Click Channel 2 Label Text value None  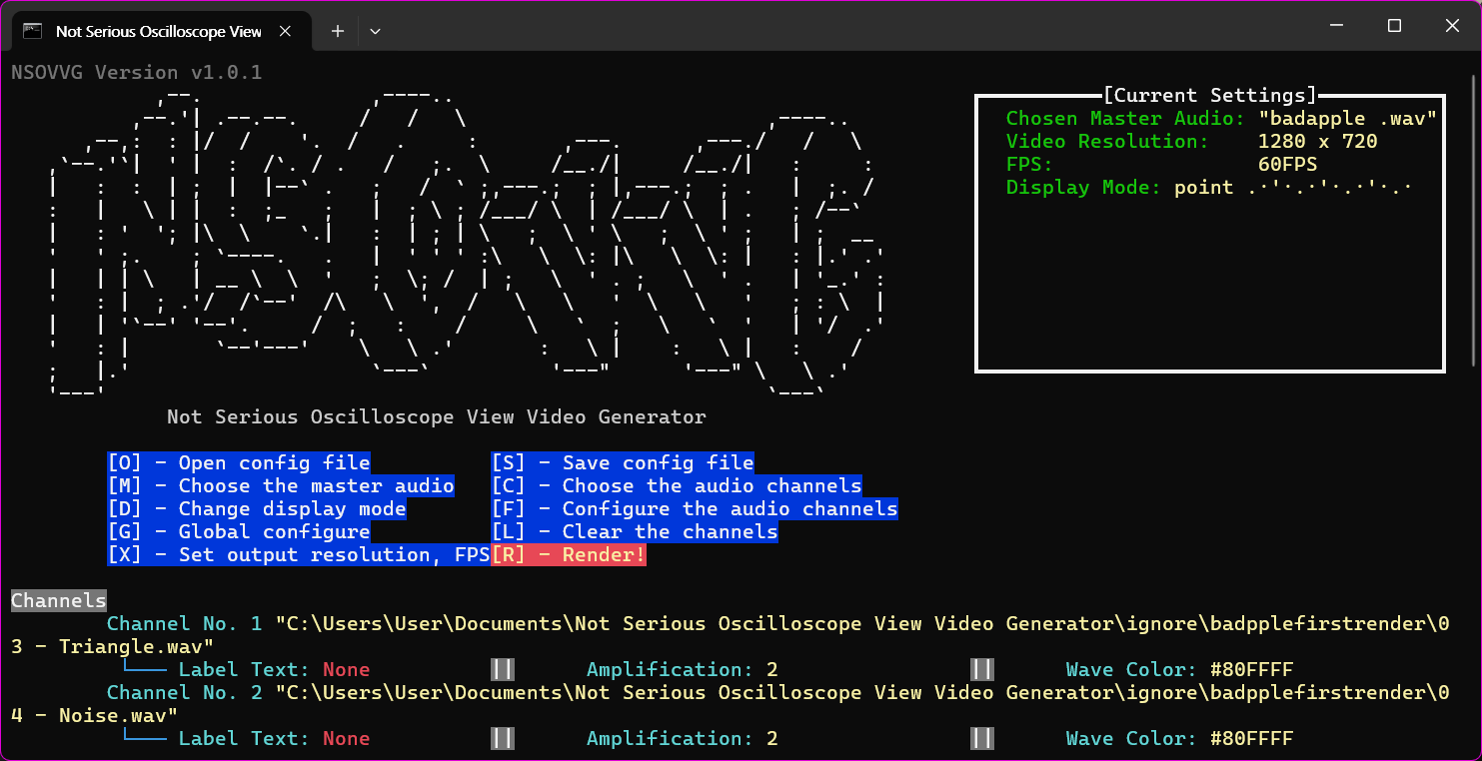(x=347, y=739)
